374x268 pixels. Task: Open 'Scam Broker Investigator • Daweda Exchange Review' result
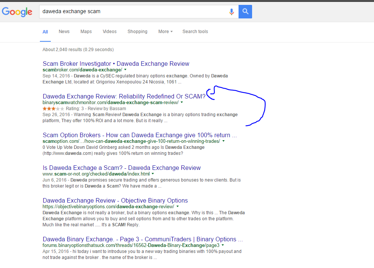click(x=116, y=64)
